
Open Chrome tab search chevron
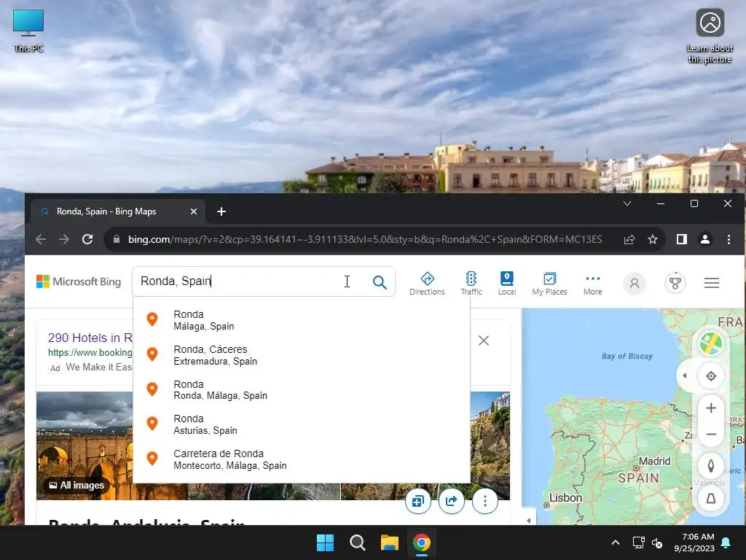tap(627, 203)
